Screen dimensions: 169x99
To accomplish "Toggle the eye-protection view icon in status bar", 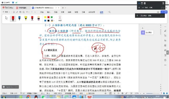I will 106,93.
